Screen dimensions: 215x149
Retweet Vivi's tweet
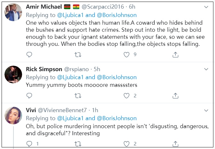click(78, 144)
